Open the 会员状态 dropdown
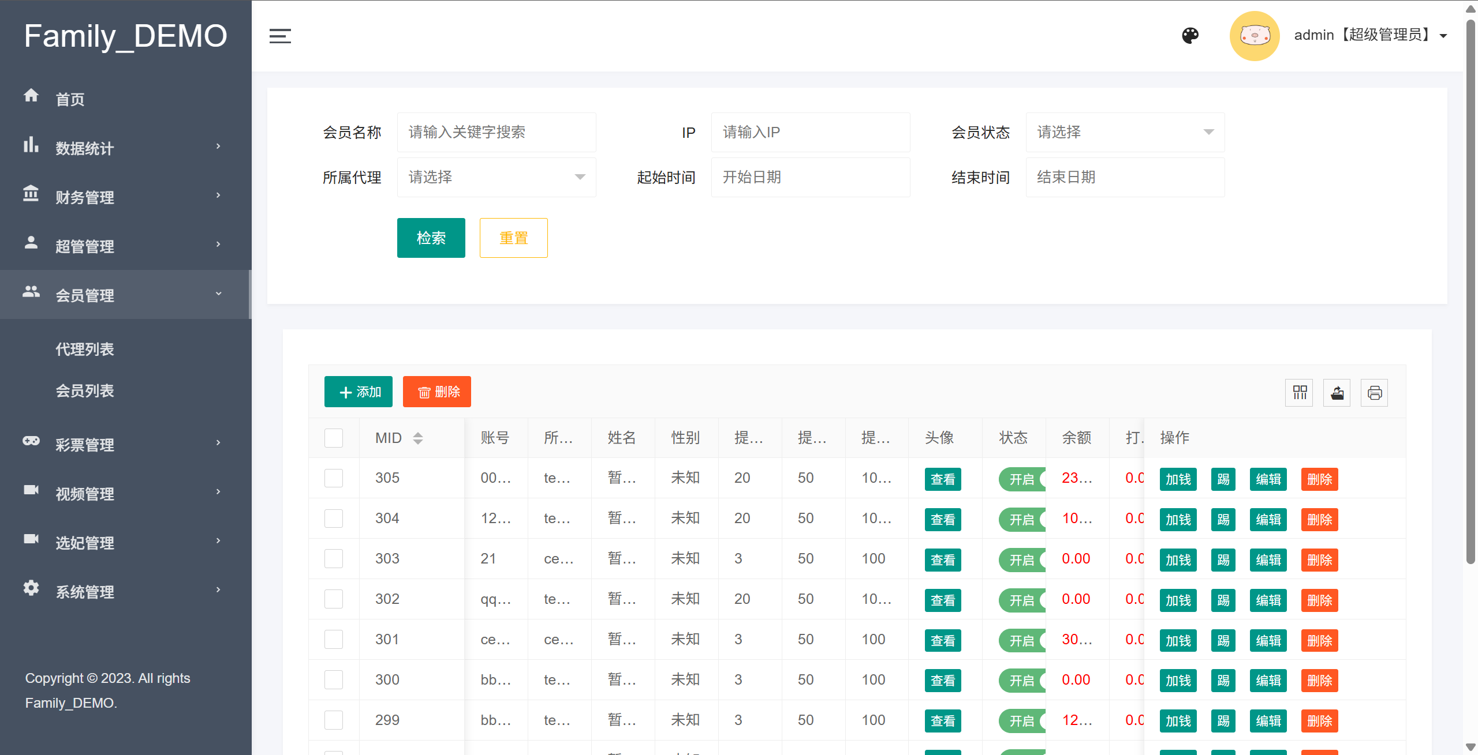 pos(1125,132)
